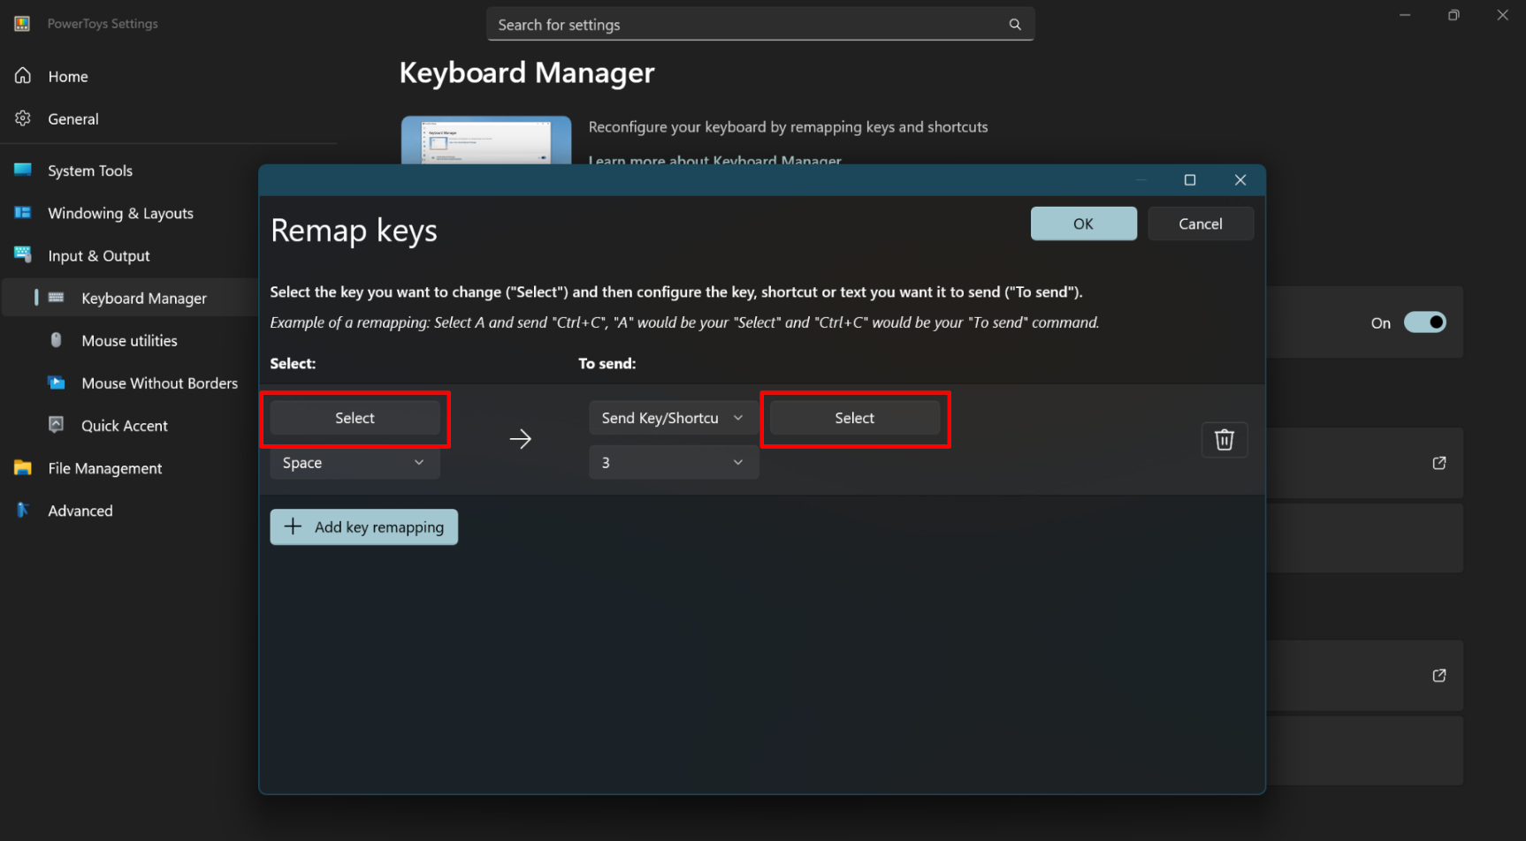Delete the key remapping with trash icon
This screenshot has width=1526, height=841.
[1224, 440]
